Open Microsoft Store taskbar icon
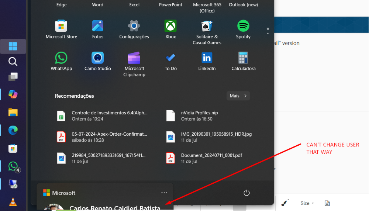Viewport: 369px width, 211px height. (x=13, y=148)
